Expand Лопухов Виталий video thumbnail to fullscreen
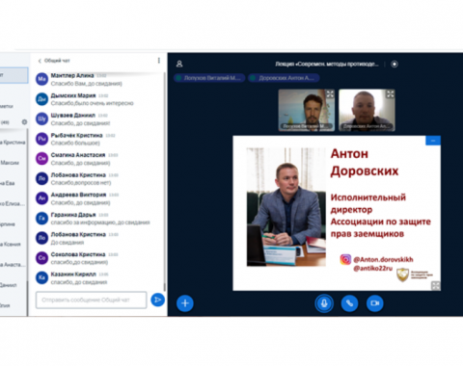The width and height of the screenshot is (463, 366). click(330, 94)
